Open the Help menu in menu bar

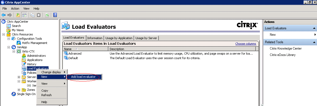[x=36, y=9]
